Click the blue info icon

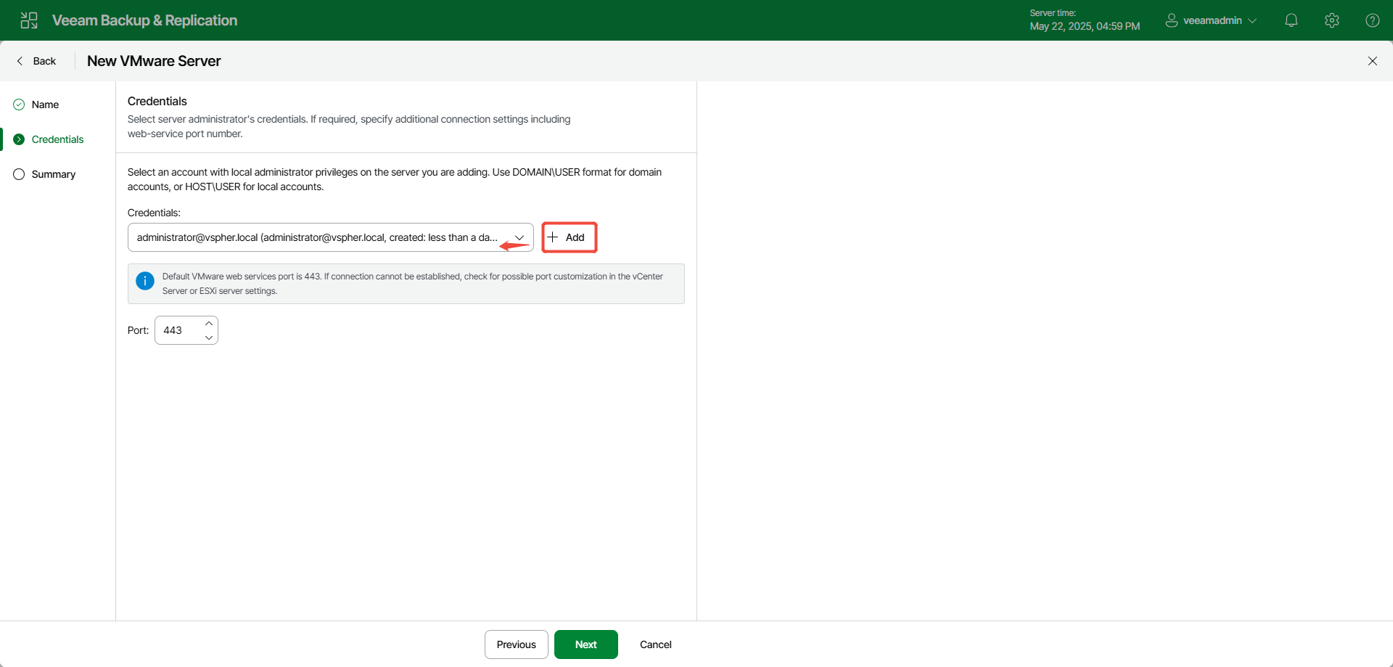[x=145, y=281]
